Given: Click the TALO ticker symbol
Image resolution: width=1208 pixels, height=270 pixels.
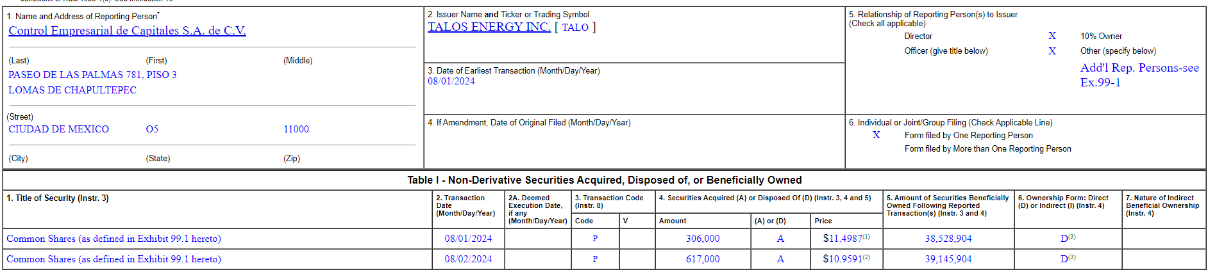Looking at the screenshot, I should pos(575,28).
